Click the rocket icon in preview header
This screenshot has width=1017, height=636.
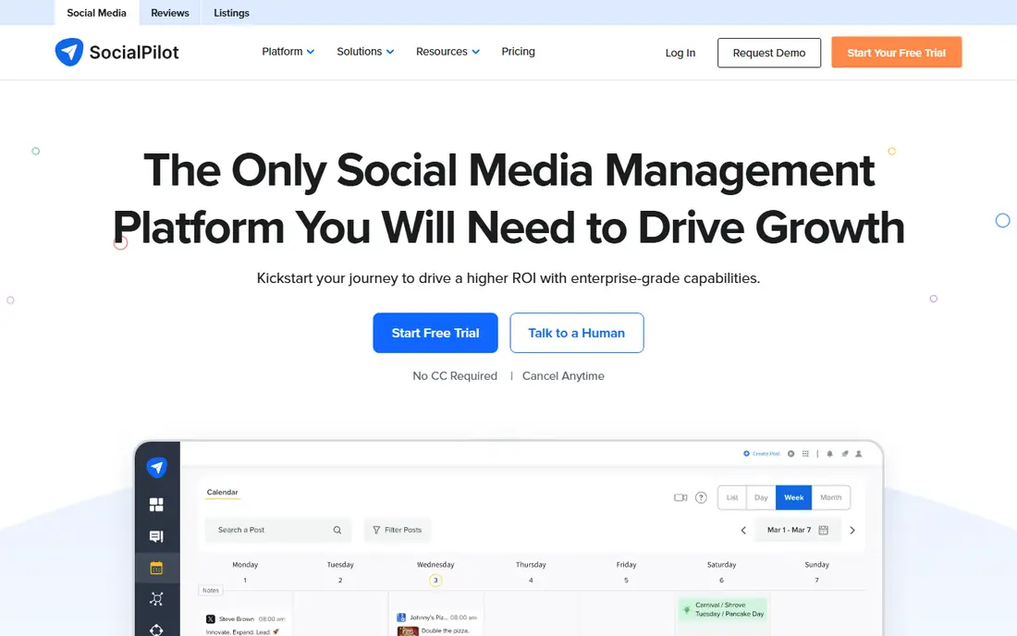(844, 454)
